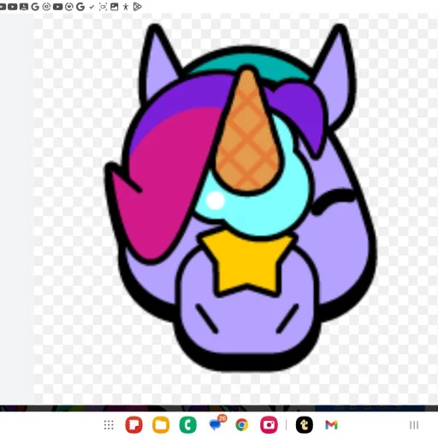Screen dimensions: 438x438
Task: Tap the screen capture notification icon
Action: (103, 7)
